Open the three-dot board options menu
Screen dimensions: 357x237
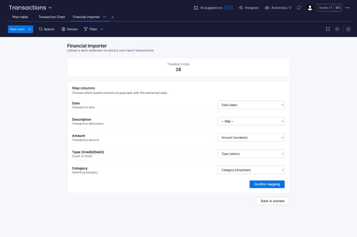[347, 8]
